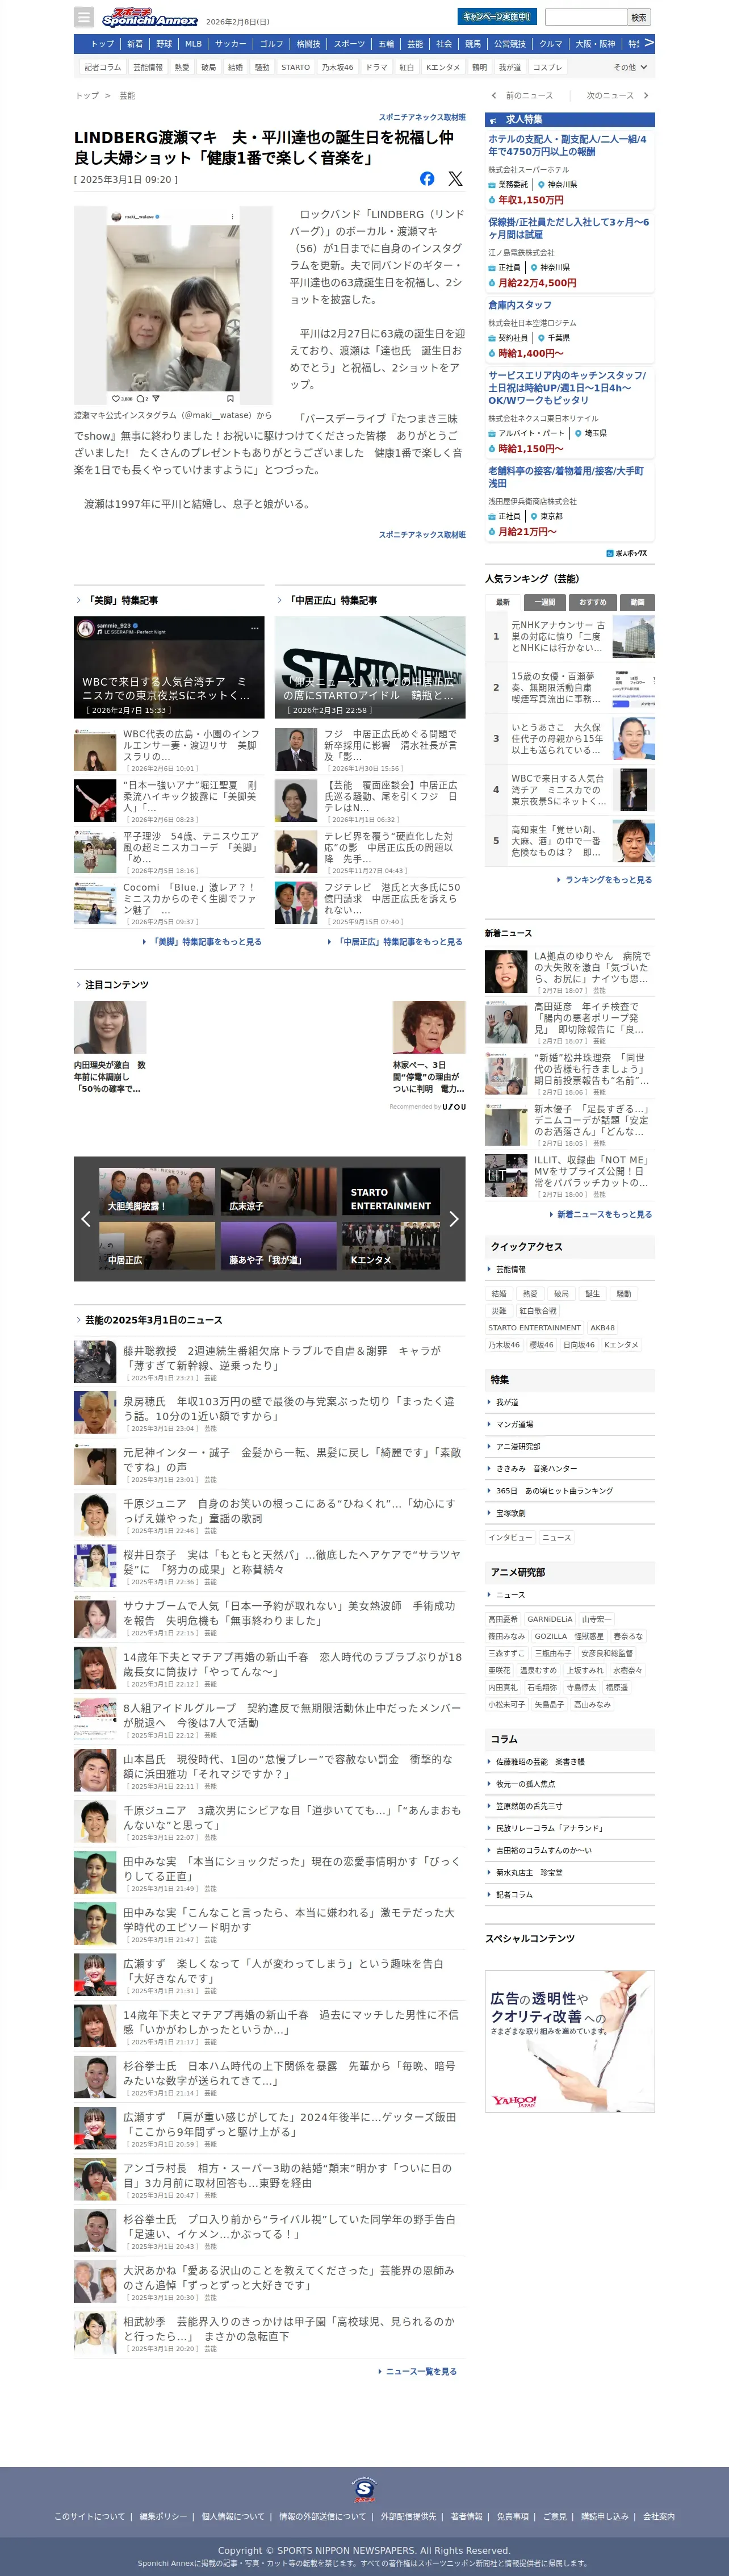Switch ranking to the 一週間 tab

pyautogui.click(x=545, y=602)
